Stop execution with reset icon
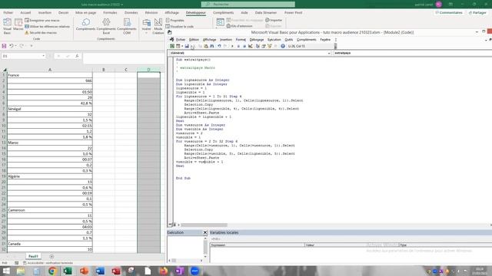The height and width of the screenshot is (276, 492). point(244,46)
